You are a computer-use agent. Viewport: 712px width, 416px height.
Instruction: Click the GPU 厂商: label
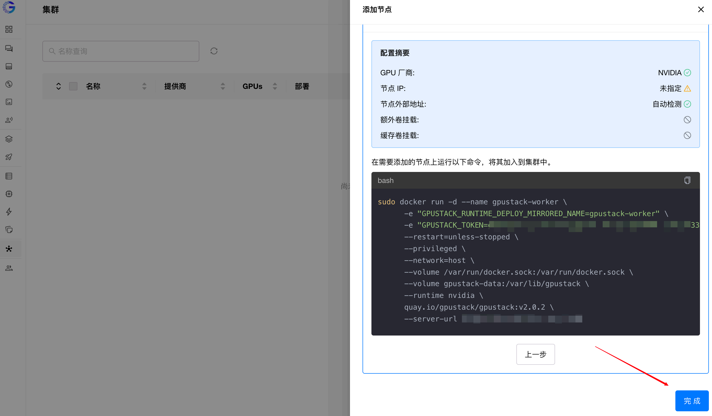click(x=397, y=73)
